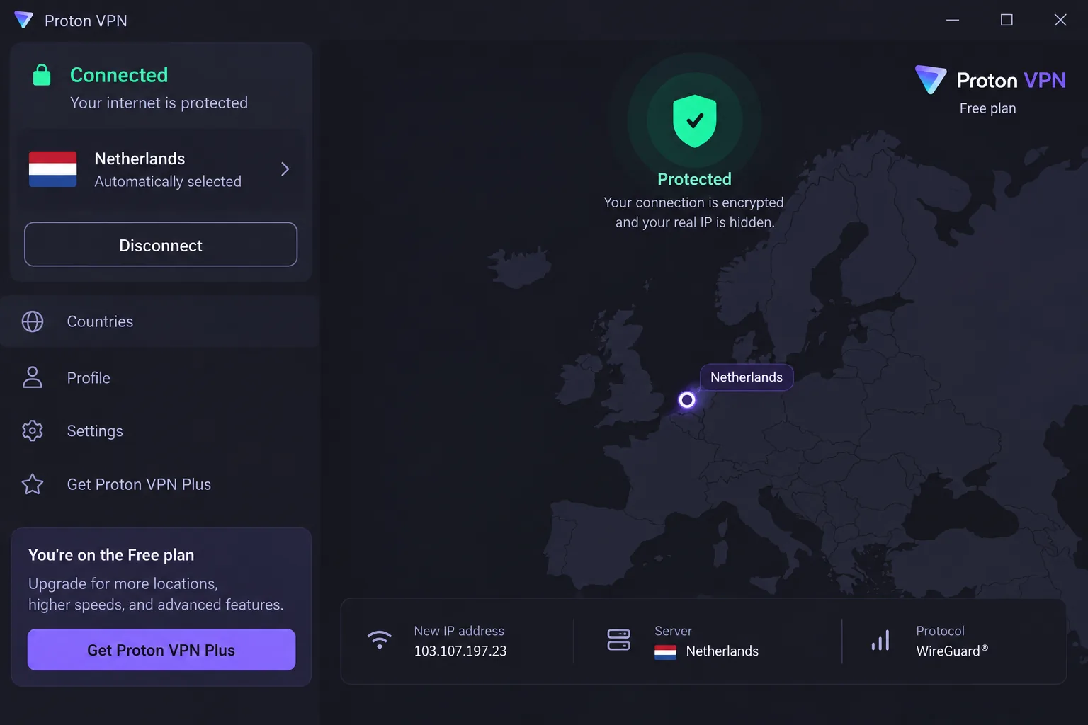
Task: Close the Proton VPN window
Action: [x=1060, y=20]
